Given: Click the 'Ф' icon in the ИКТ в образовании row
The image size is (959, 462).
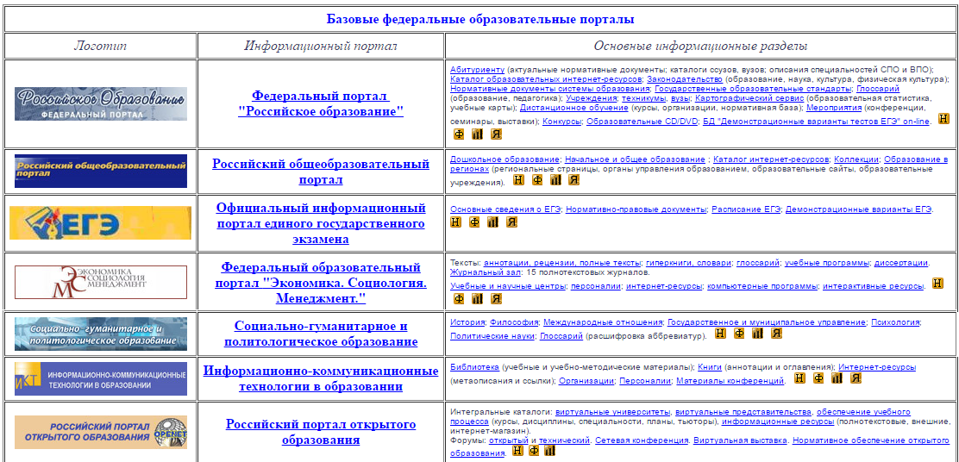Looking at the screenshot, I should click(818, 378).
